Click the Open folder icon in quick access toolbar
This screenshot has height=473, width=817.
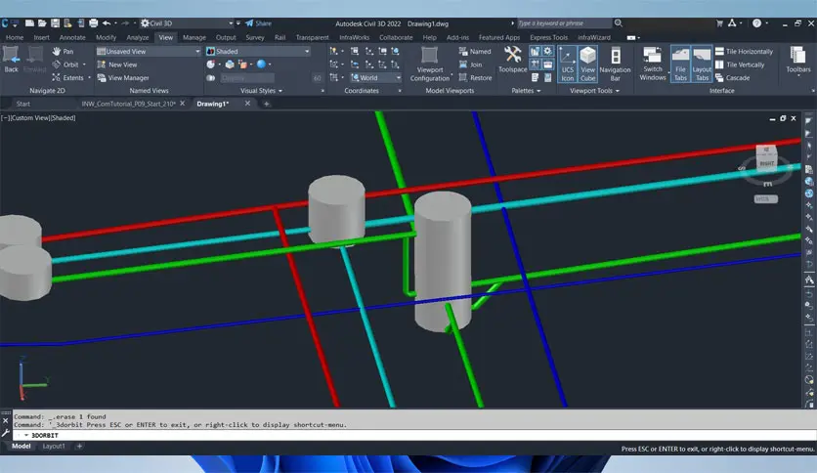pyautogui.click(x=42, y=22)
